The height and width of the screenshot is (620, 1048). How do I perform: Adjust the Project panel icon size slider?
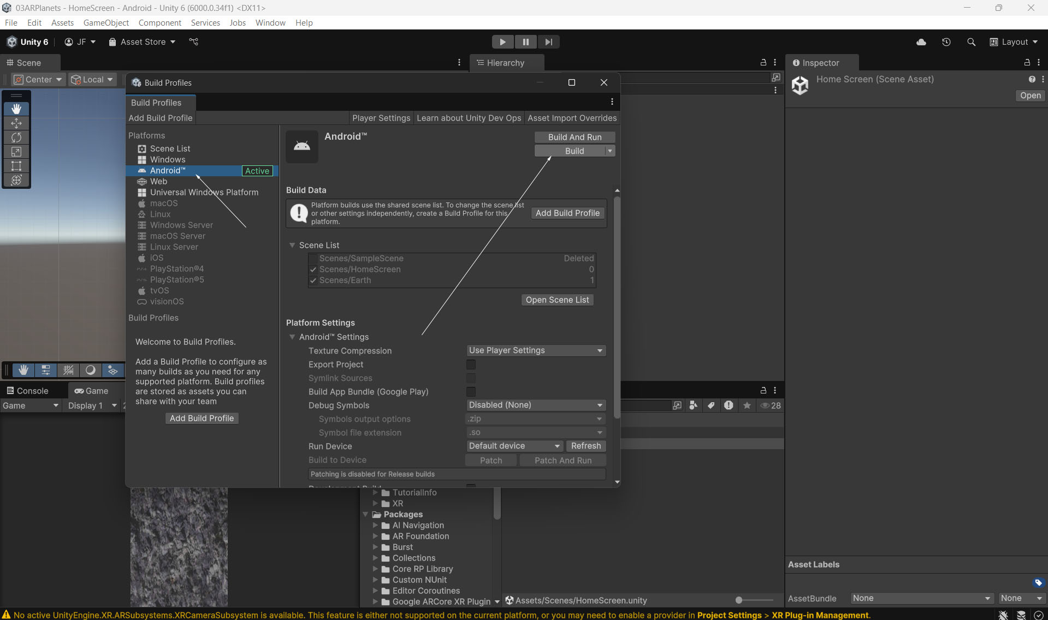click(739, 600)
